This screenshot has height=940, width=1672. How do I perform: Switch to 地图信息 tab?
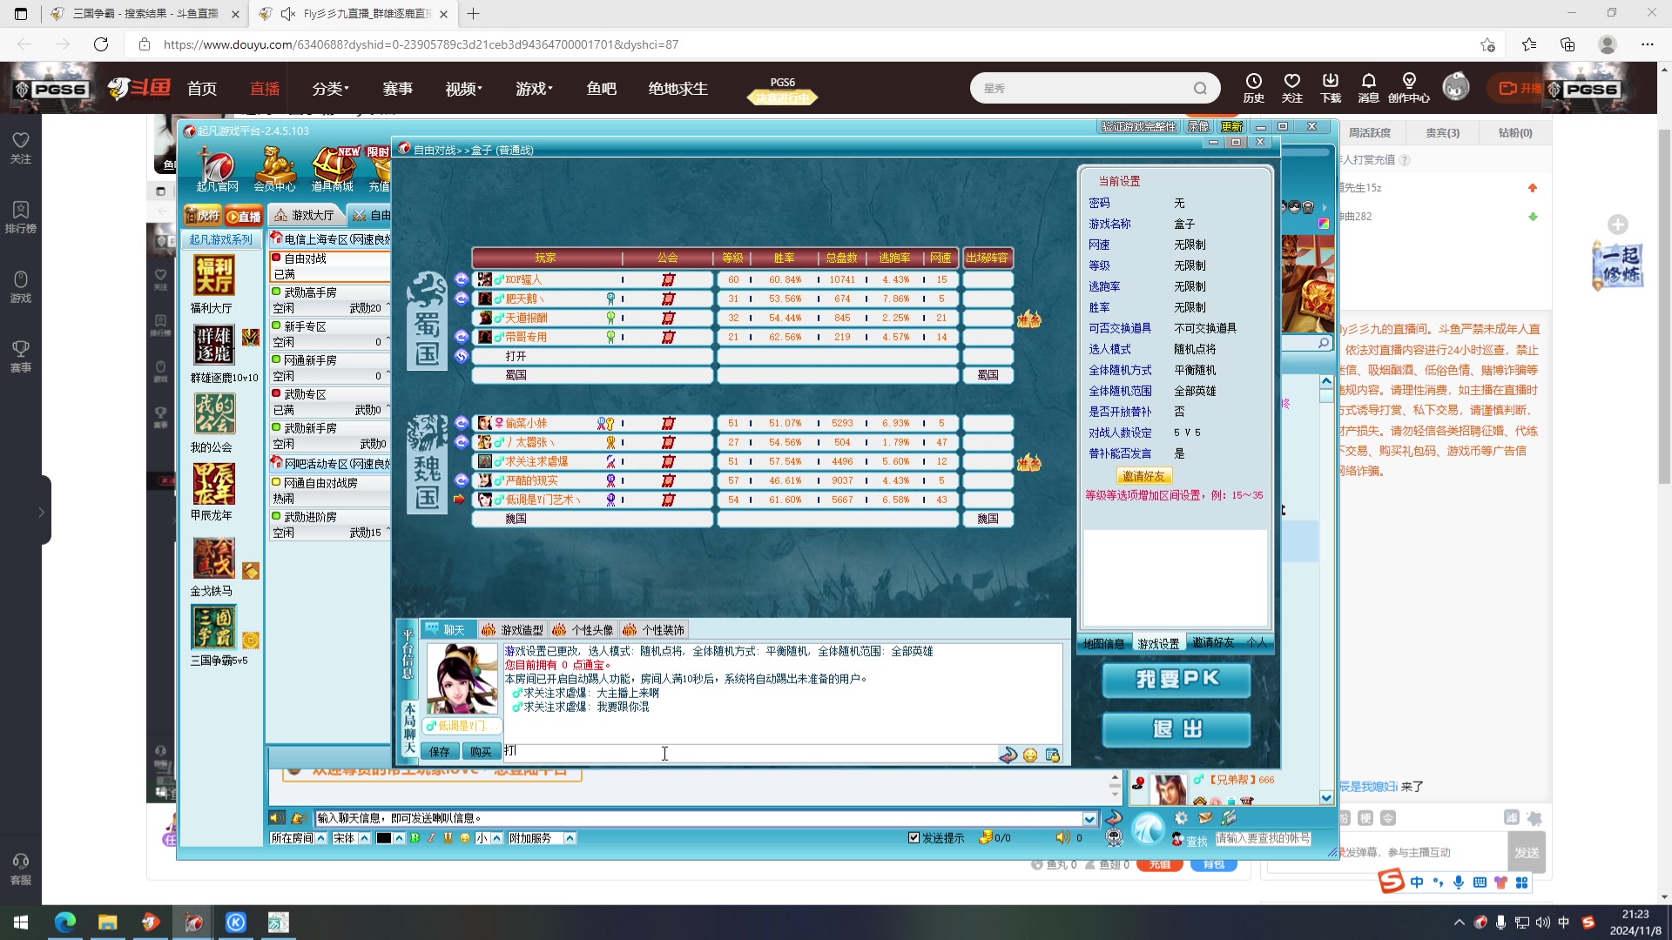[x=1103, y=644]
